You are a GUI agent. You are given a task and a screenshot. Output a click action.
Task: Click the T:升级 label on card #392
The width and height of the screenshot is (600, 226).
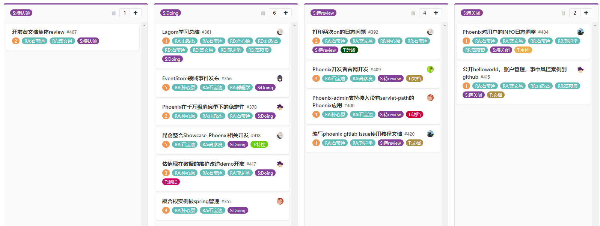pyautogui.click(x=349, y=50)
